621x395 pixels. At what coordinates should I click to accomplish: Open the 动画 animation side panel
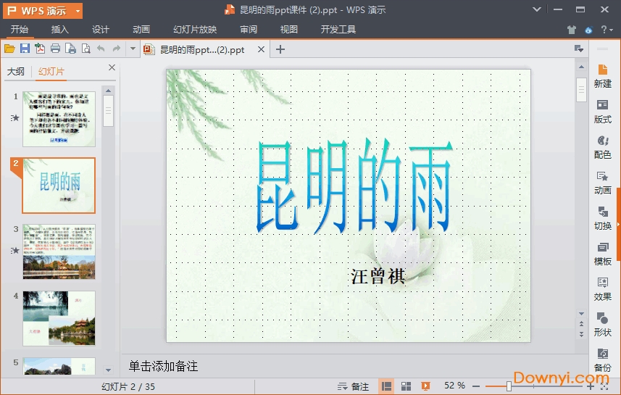coord(602,183)
